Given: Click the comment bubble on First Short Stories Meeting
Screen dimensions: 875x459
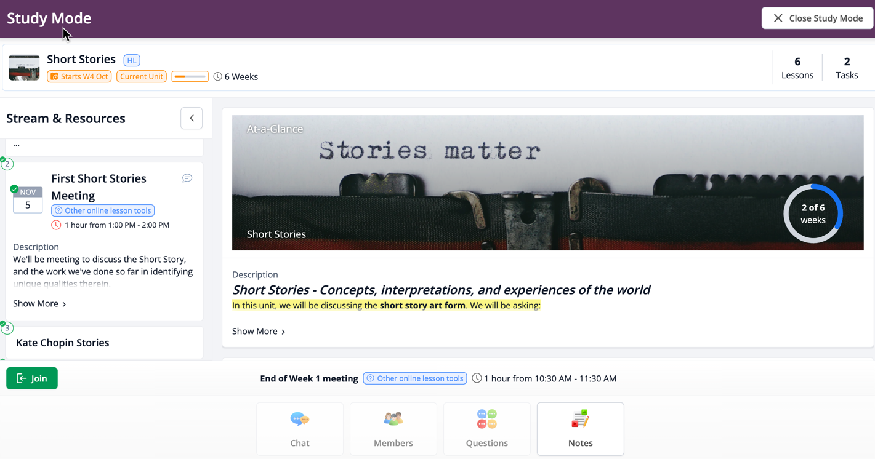Looking at the screenshot, I should [187, 178].
